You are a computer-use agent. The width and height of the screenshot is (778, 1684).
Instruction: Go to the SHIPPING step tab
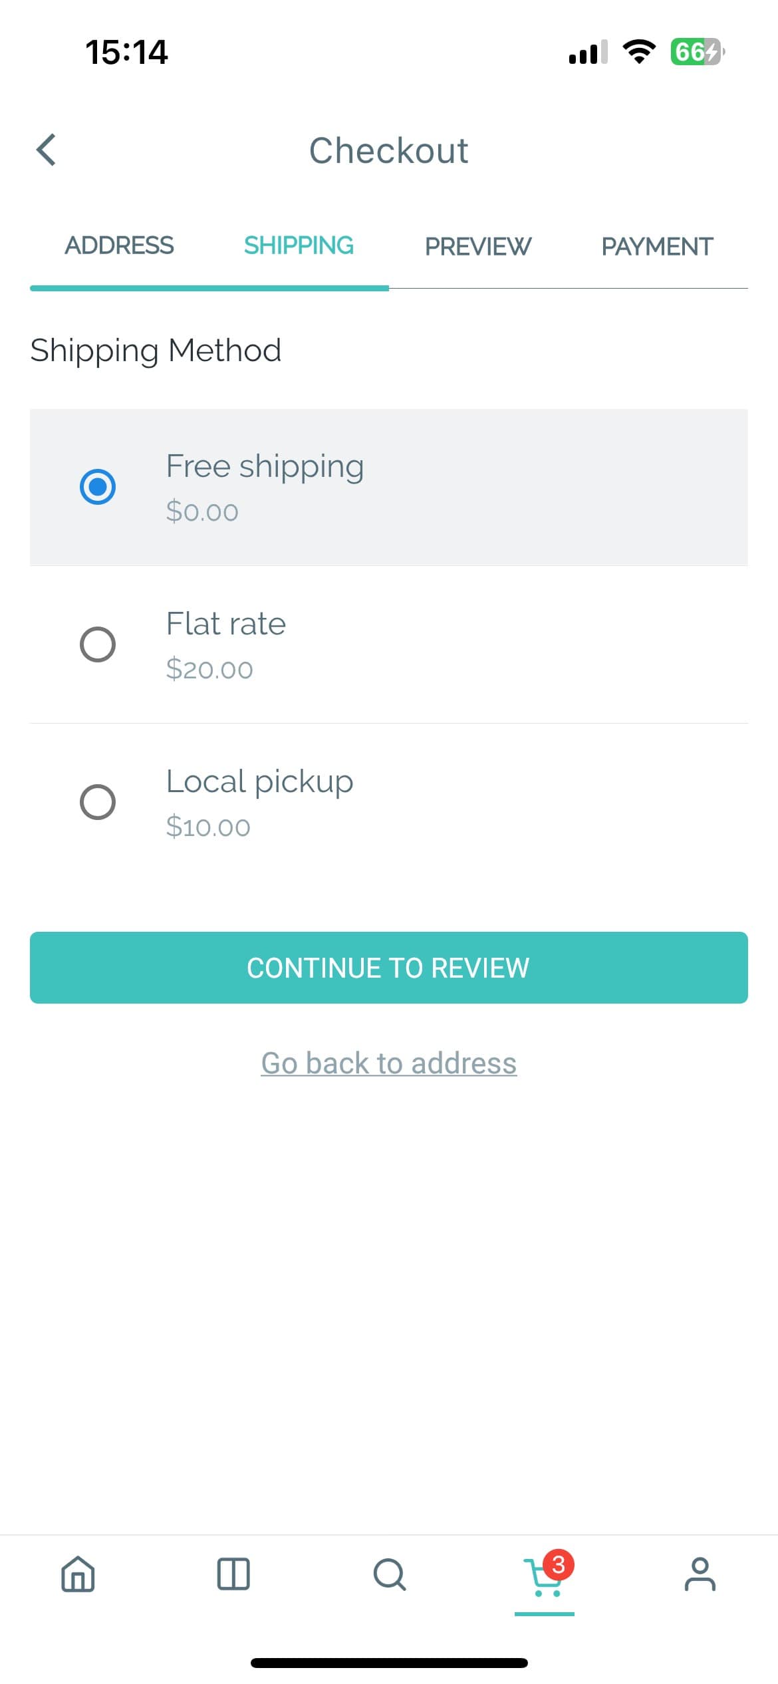coord(299,245)
